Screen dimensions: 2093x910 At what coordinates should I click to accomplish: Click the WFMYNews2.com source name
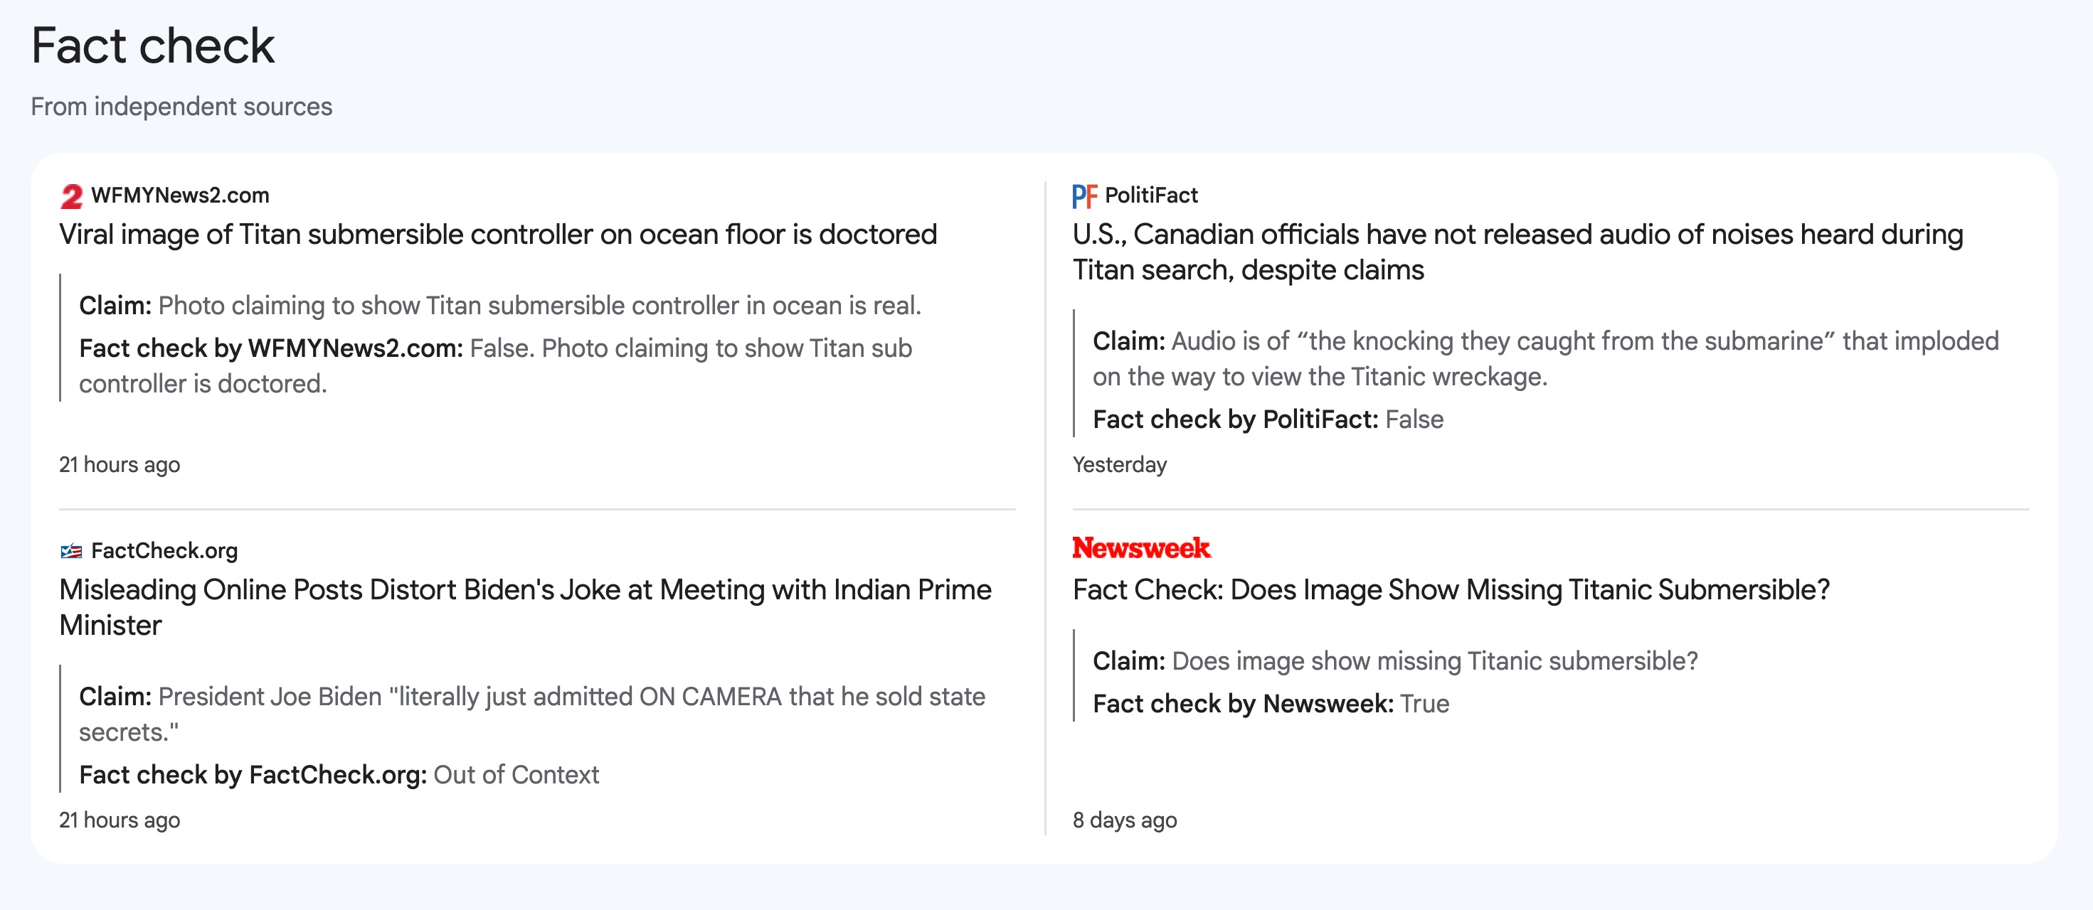point(179,196)
